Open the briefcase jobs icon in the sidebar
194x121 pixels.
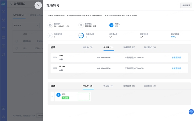[4, 37]
